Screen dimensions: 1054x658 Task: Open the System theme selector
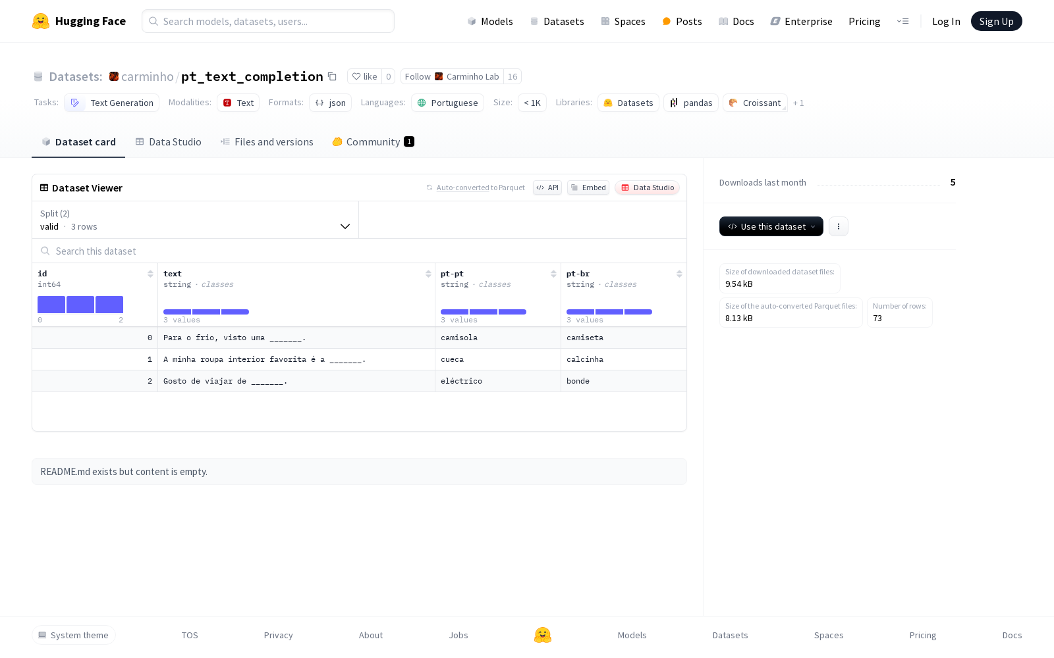pos(74,635)
